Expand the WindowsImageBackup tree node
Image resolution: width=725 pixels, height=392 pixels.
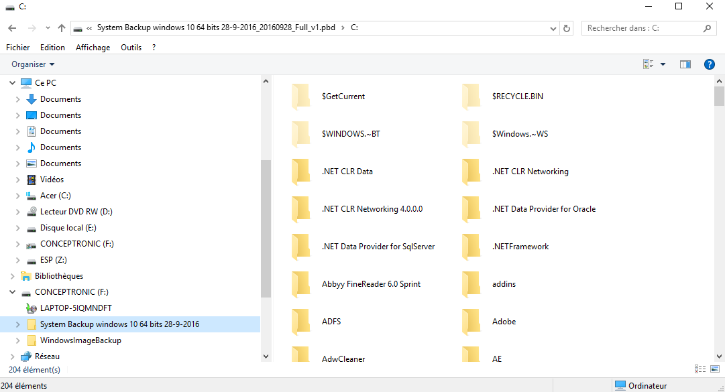point(17,340)
